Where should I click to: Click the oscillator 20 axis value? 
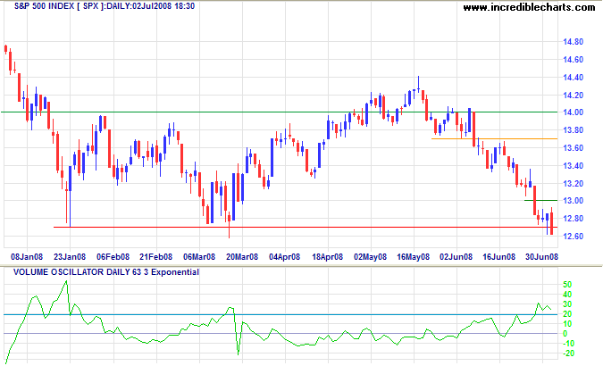pos(567,314)
